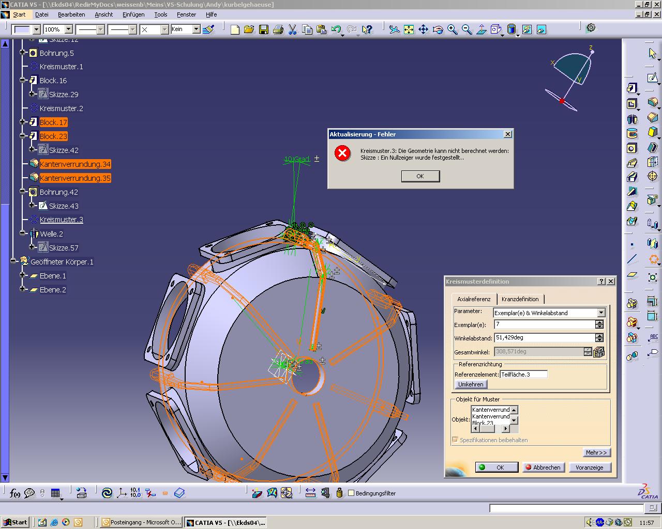Click the Voranzeige button

(590, 467)
